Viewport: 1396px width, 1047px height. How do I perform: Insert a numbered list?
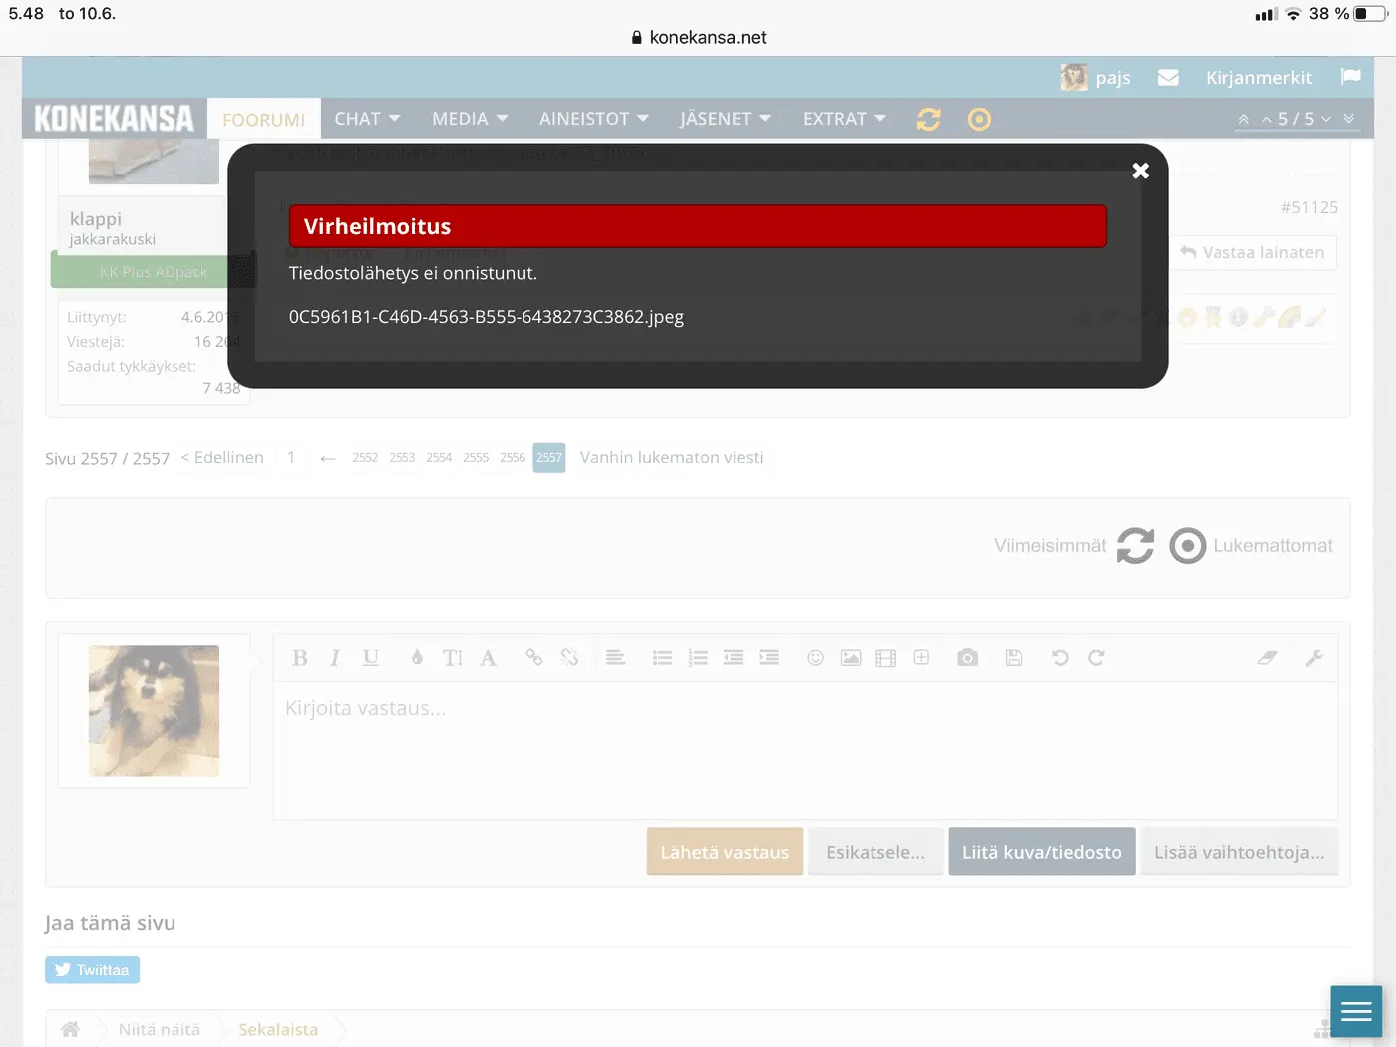click(x=698, y=658)
